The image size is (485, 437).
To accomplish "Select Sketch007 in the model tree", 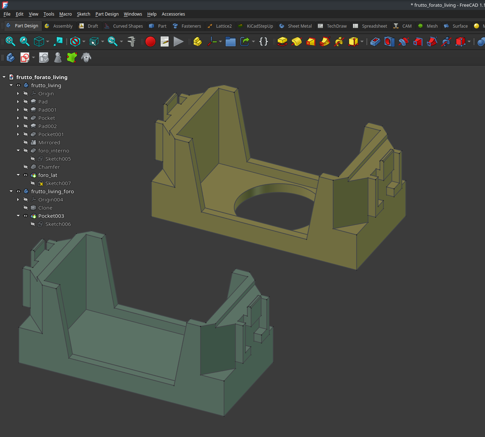I will click(x=58, y=183).
